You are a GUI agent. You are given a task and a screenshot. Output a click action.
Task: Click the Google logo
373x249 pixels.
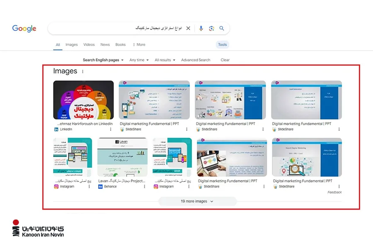coord(24,28)
